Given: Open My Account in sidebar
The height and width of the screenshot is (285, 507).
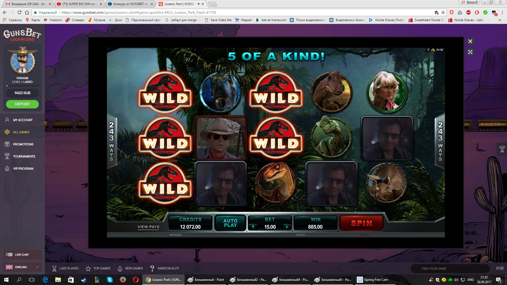Looking at the screenshot, I should tap(23, 120).
